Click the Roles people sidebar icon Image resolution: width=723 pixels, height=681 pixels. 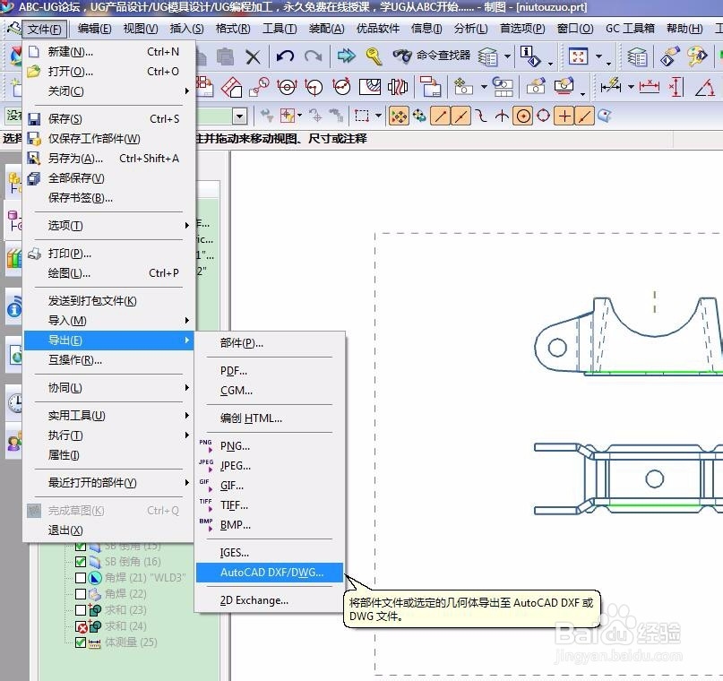14,442
